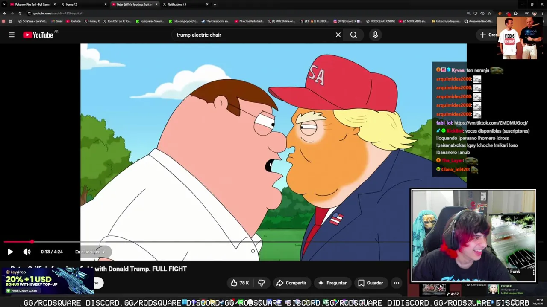Open the more actions three-dot menu
The height and width of the screenshot is (307, 547).
(397, 283)
